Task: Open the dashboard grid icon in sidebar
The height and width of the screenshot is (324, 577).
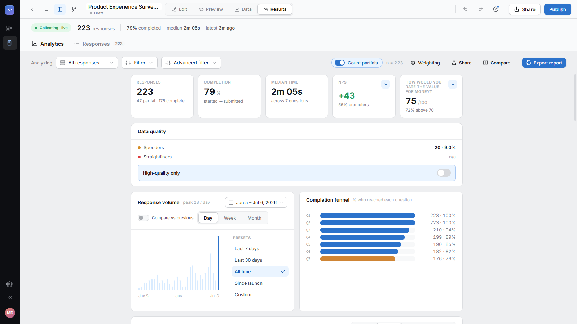Action: click(x=10, y=28)
